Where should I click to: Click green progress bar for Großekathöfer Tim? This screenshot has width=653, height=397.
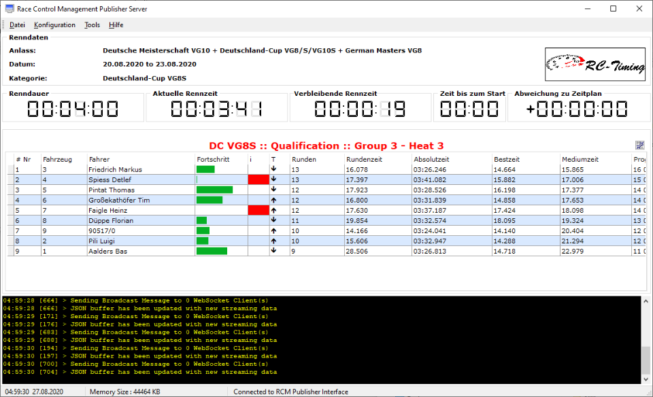pyautogui.click(x=210, y=200)
